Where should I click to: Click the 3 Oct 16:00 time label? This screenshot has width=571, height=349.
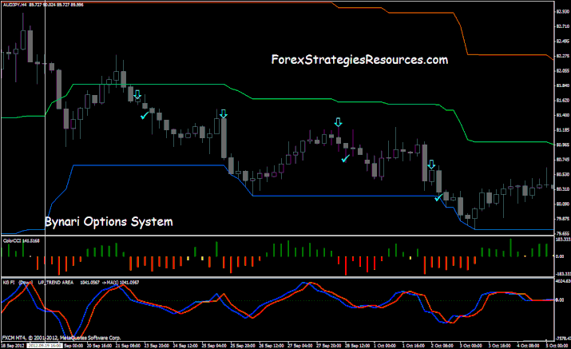click(x=499, y=345)
